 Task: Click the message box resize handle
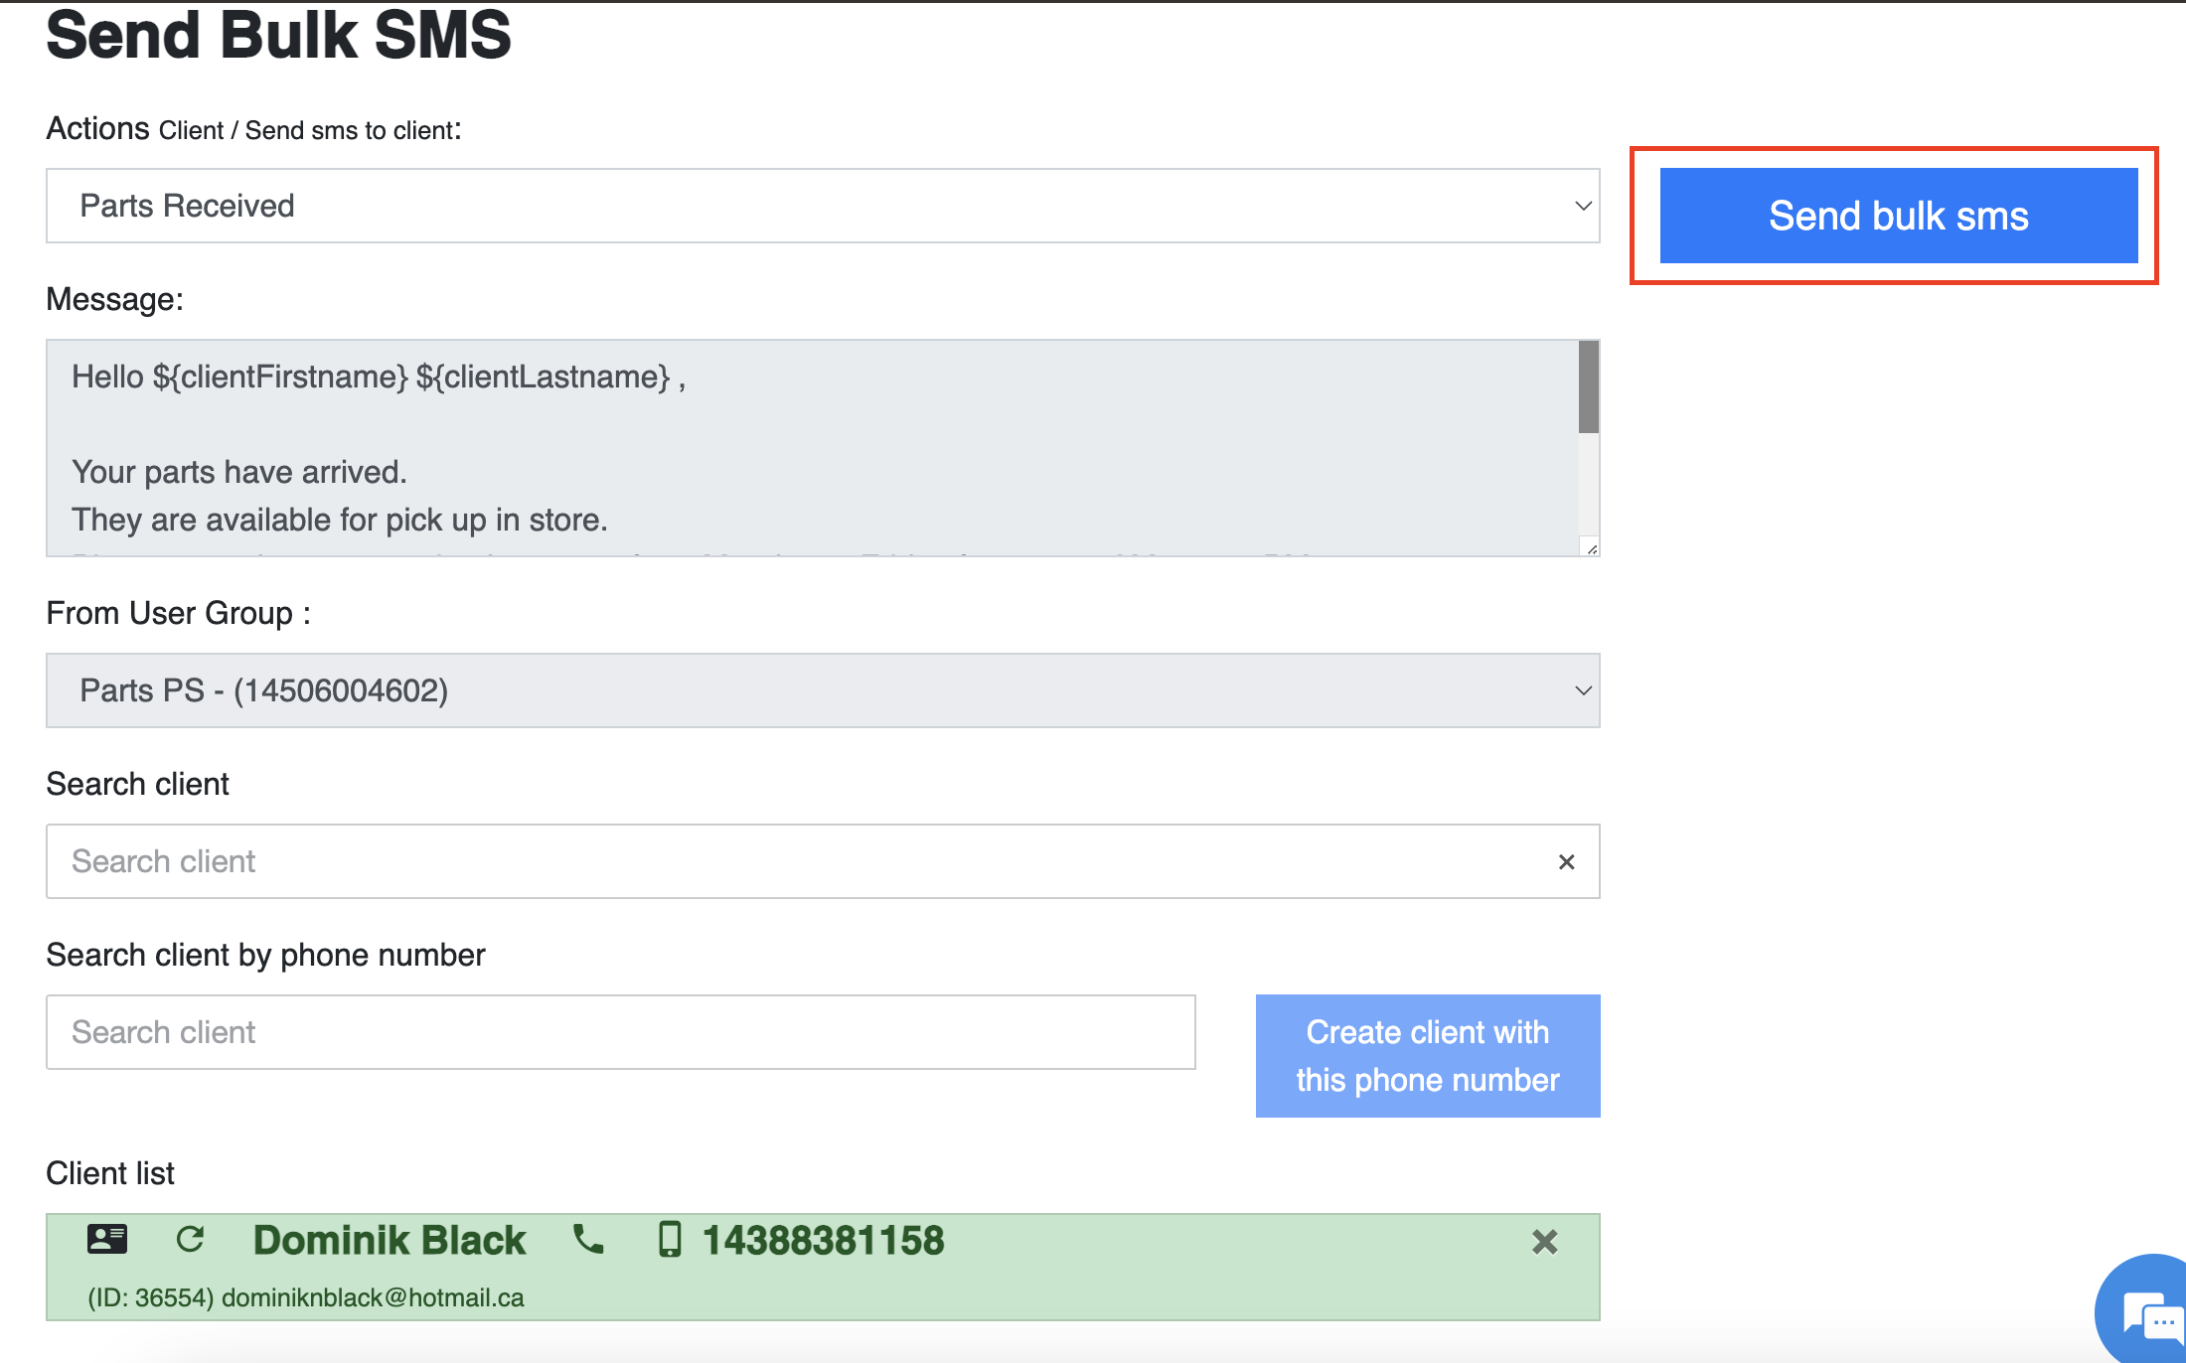point(1591,547)
